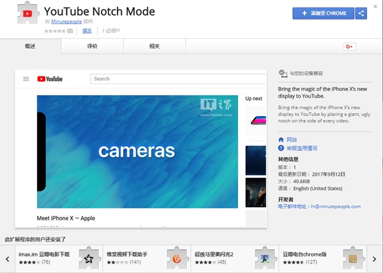
Task: Click the 与您的设备兼容 compatibility text
Action: 306,73
